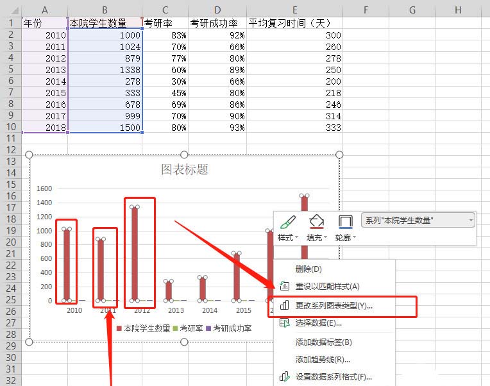Image resolution: width=490 pixels, height=386 pixels.
Task: Click the 轮廓 outline icon
Action: click(346, 222)
